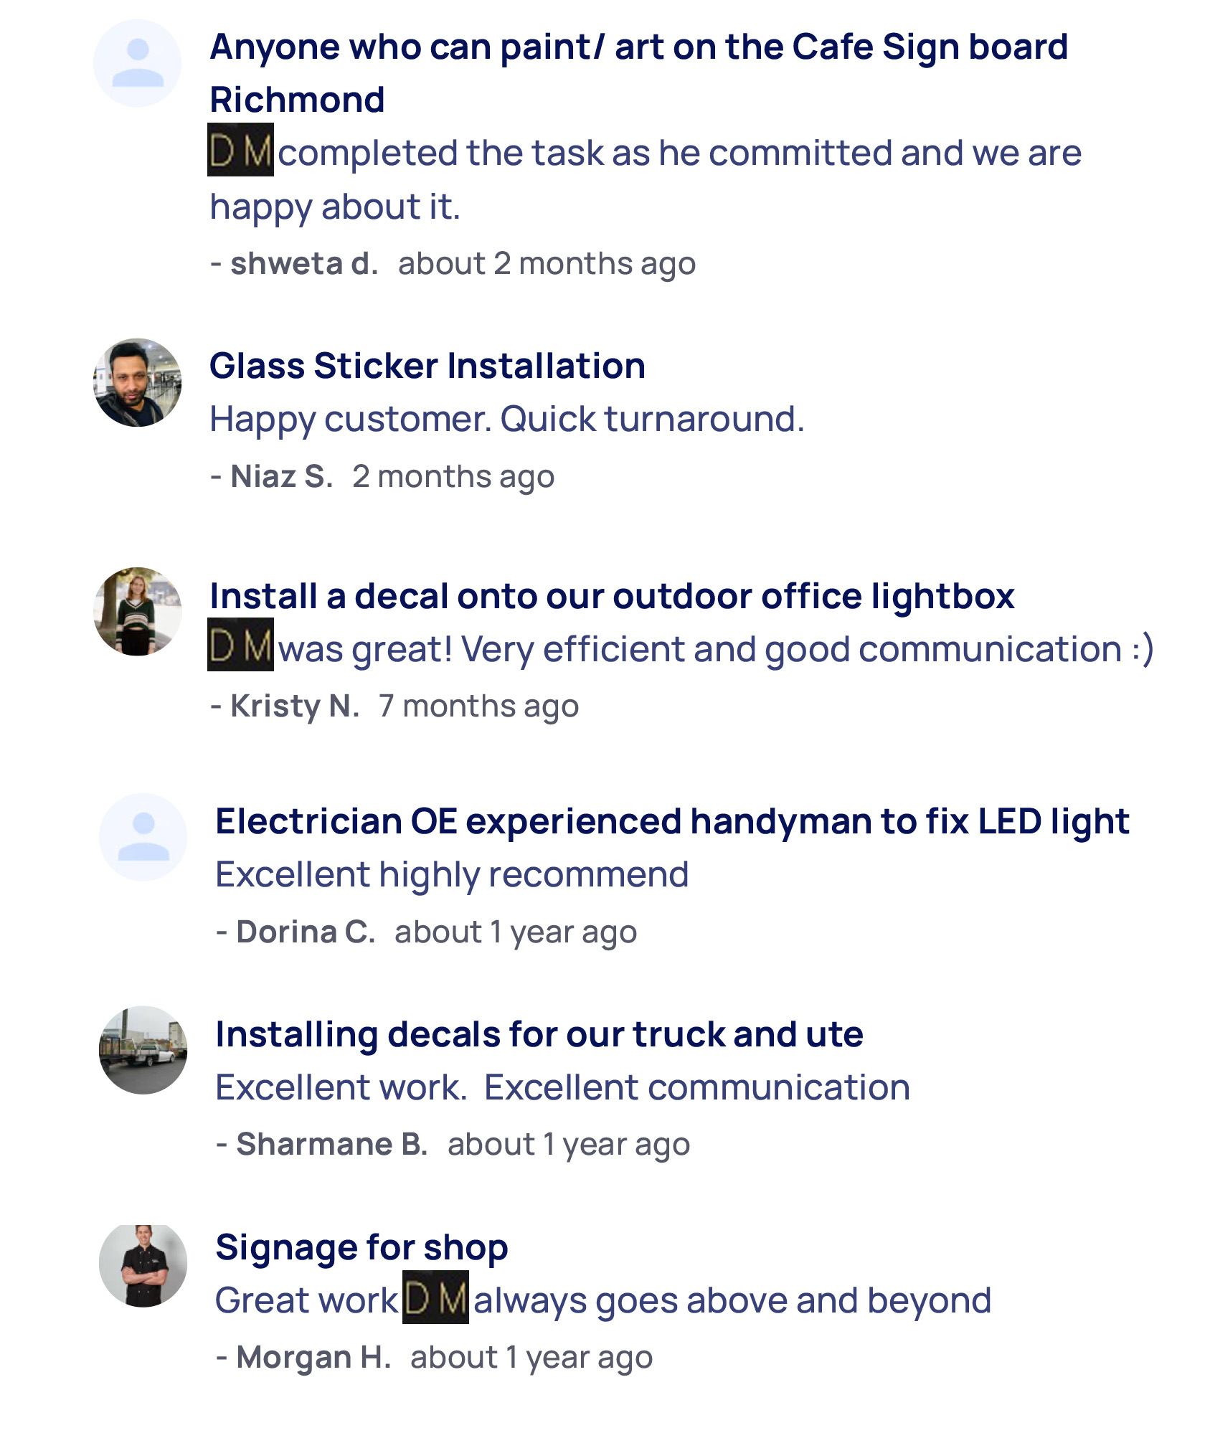Click Kristy N.'s profile picture

pos(137,611)
